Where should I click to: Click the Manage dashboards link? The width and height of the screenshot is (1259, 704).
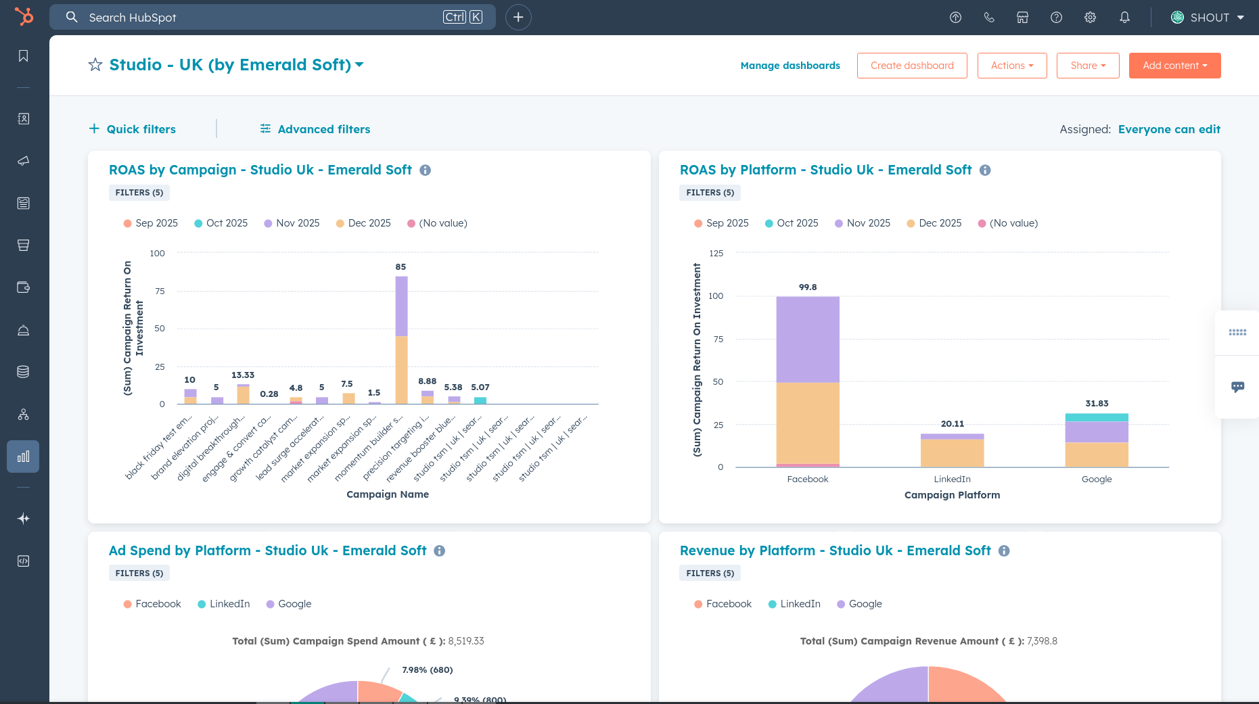(x=789, y=65)
